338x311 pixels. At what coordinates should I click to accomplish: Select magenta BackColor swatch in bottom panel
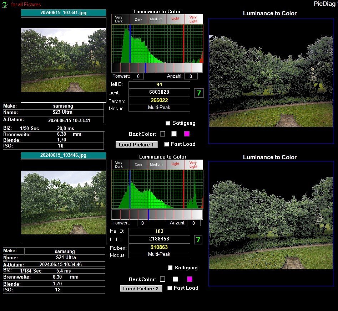pos(190,279)
